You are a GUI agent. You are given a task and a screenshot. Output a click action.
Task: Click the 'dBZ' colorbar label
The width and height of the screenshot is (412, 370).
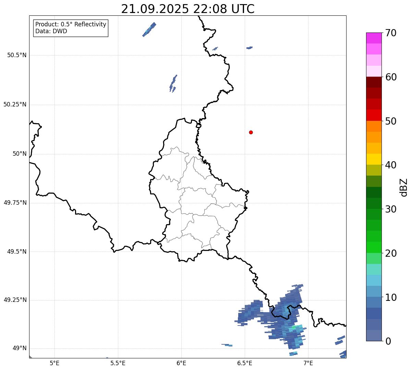(404, 187)
